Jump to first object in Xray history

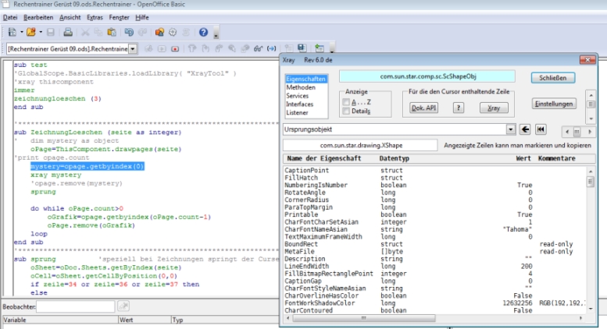pos(540,128)
